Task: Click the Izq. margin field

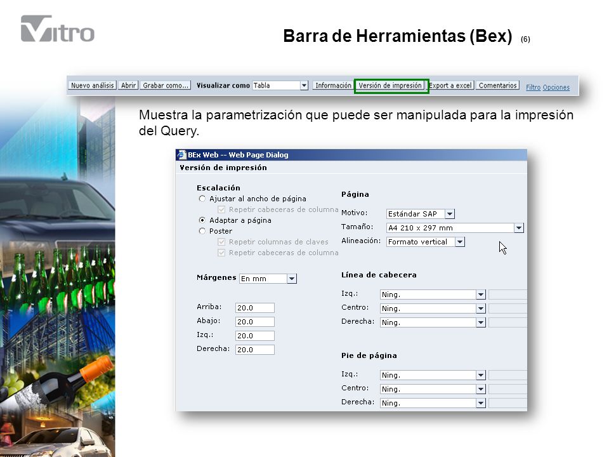Action: (255, 336)
